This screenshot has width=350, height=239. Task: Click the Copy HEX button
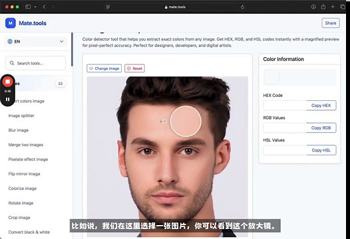[x=321, y=106]
